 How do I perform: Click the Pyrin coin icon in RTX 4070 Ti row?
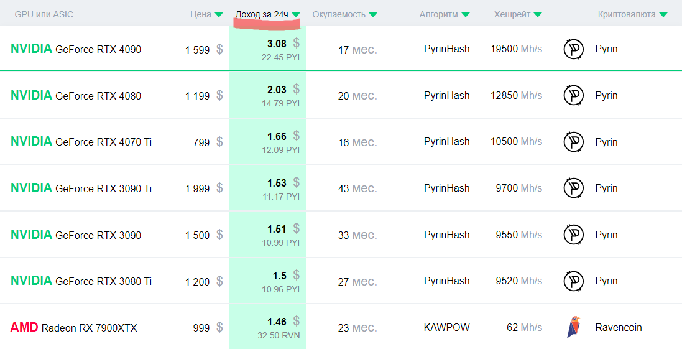point(574,142)
